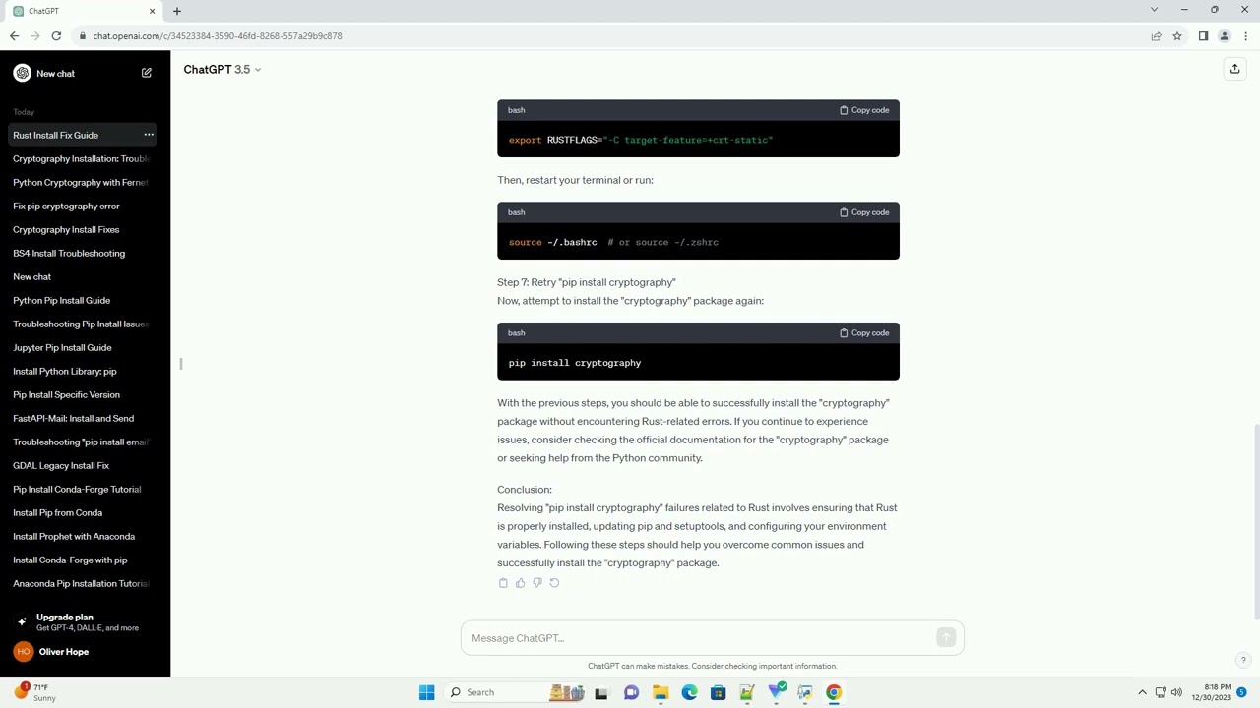Click the browser address bar URL
Screen dimensions: 1260x708
coord(218,36)
